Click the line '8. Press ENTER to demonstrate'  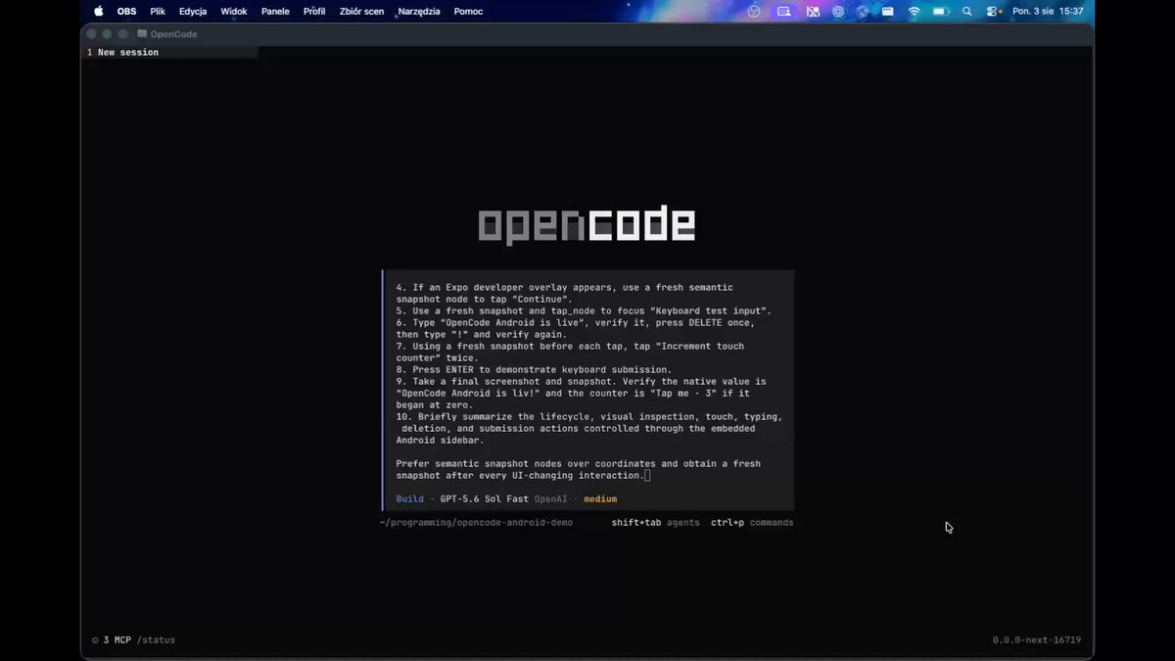[x=534, y=370]
